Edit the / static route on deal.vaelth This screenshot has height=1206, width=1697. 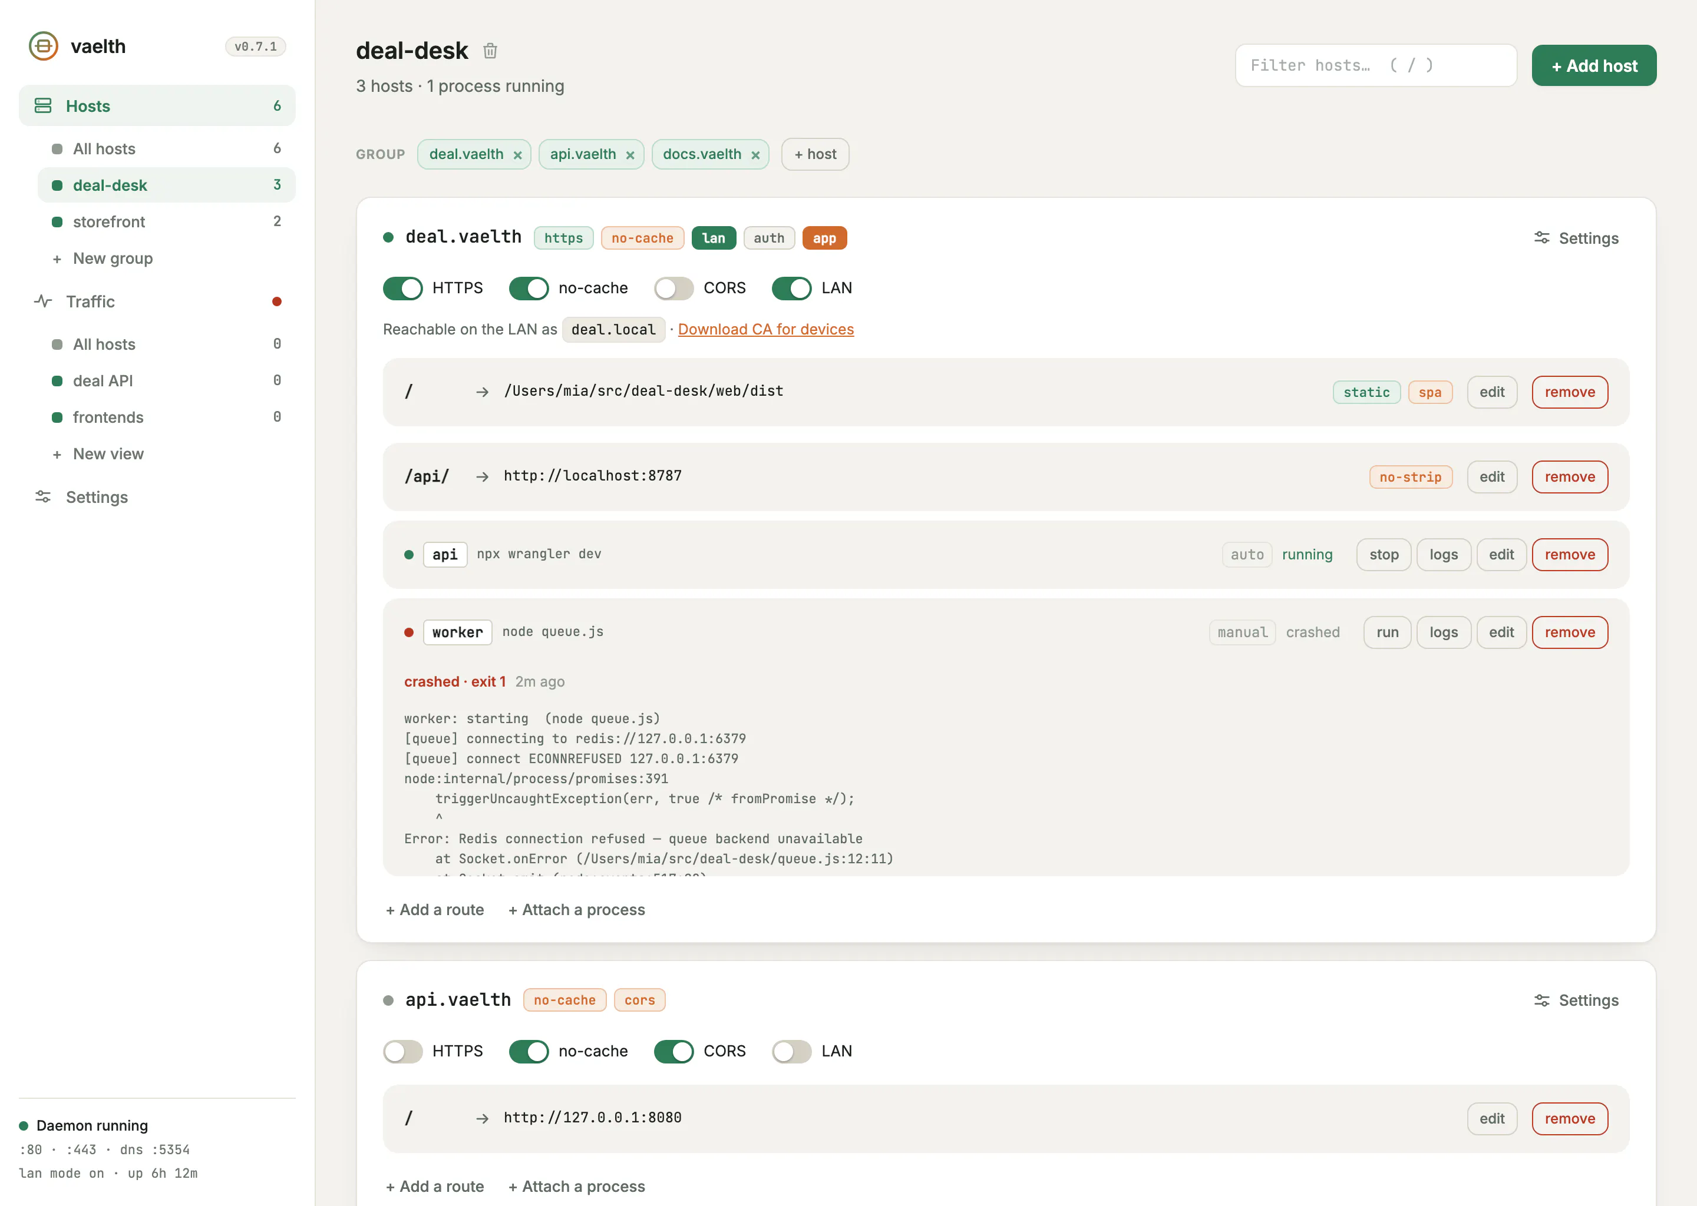coord(1492,392)
